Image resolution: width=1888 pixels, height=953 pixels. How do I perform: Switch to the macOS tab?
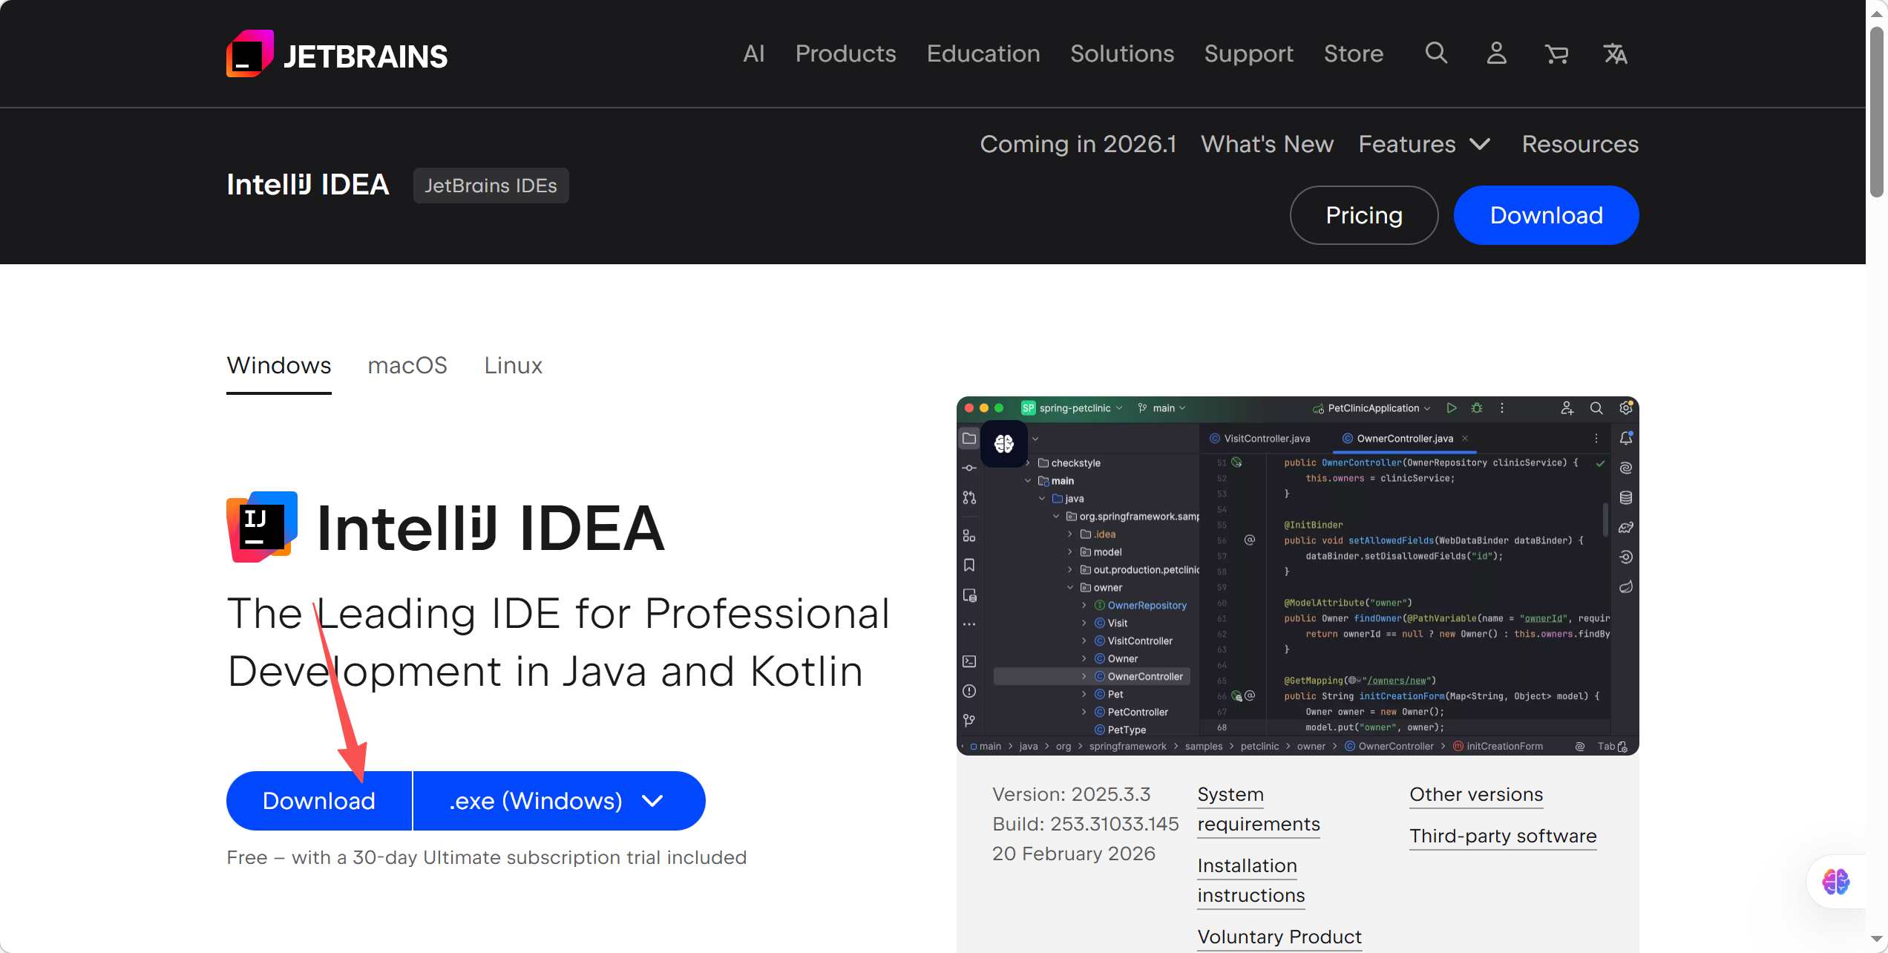pyautogui.click(x=407, y=365)
